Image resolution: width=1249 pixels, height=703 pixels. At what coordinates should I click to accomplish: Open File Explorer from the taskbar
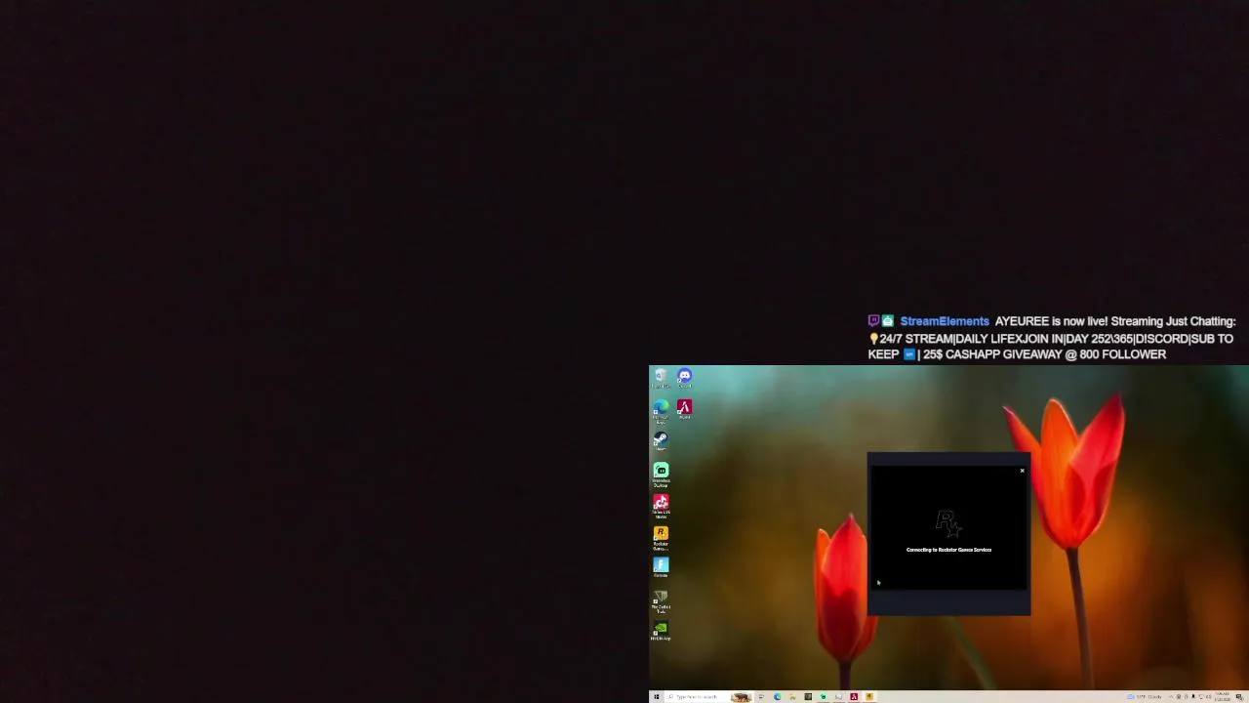tap(792, 697)
